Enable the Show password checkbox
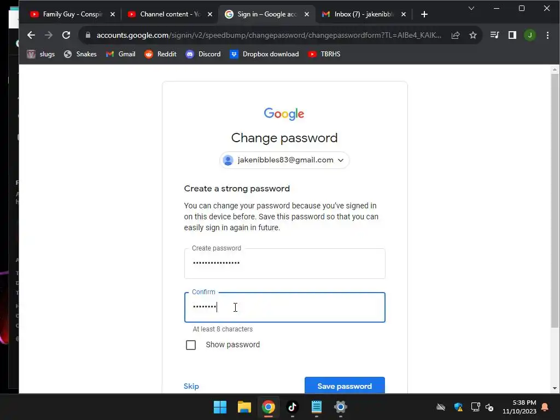Image resolution: width=560 pixels, height=420 pixels. pos(191,345)
